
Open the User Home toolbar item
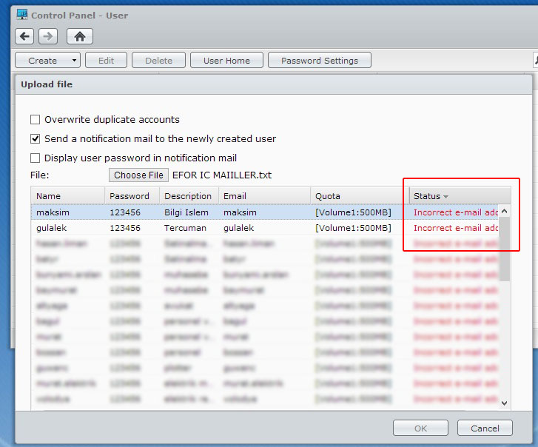(226, 61)
